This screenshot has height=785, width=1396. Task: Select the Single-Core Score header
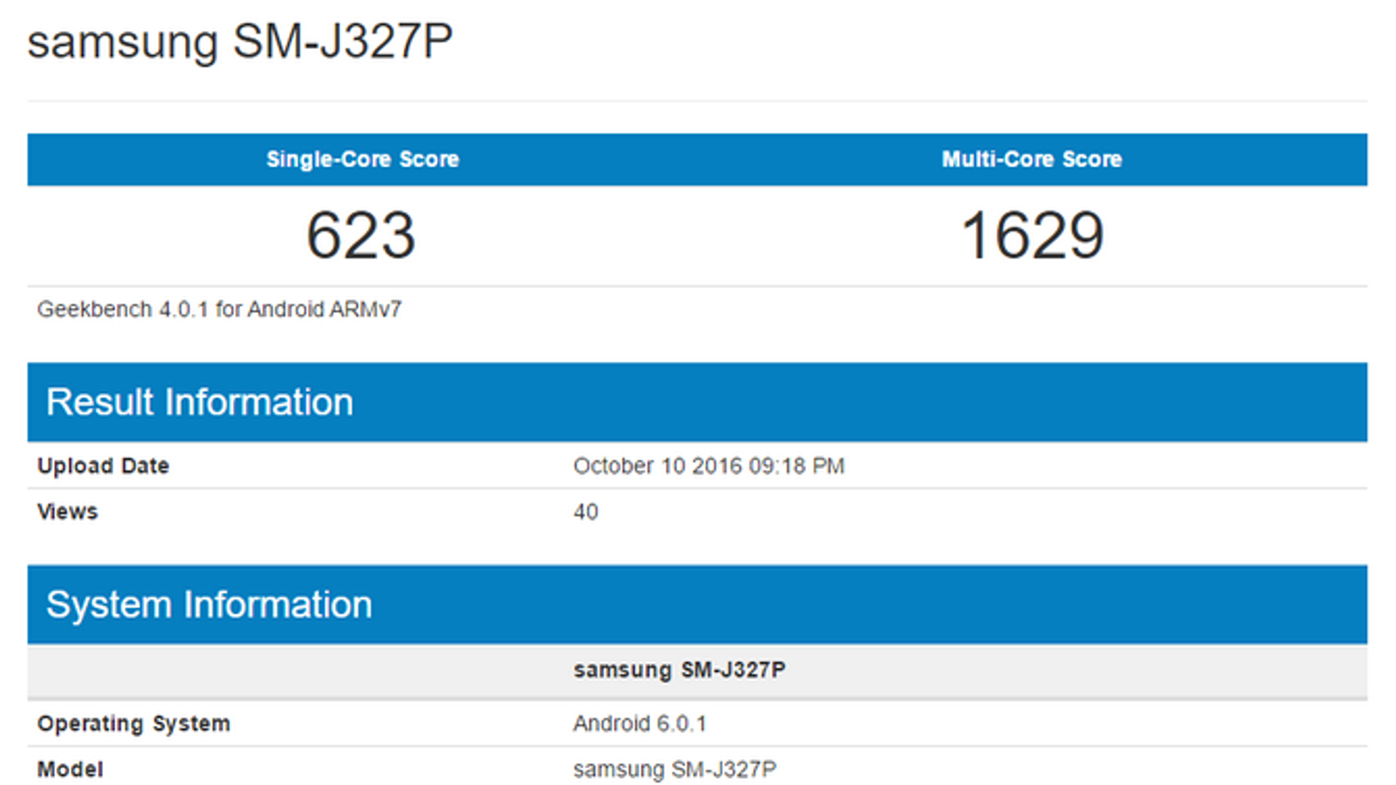pyautogui.click(x=362, y=159)
